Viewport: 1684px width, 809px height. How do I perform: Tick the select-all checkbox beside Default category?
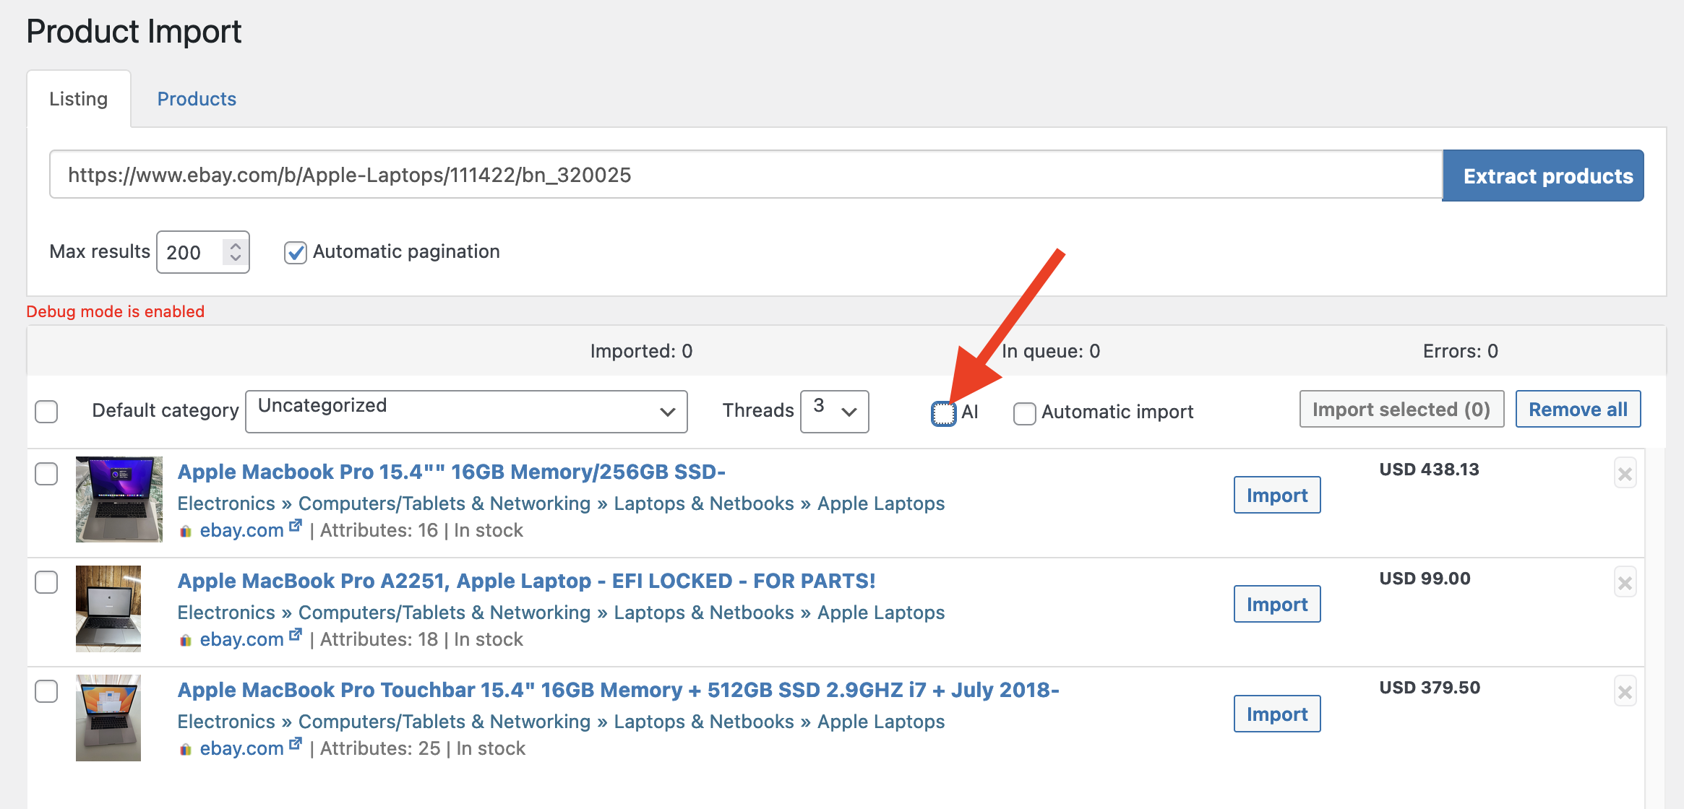[x=46, y=412]
